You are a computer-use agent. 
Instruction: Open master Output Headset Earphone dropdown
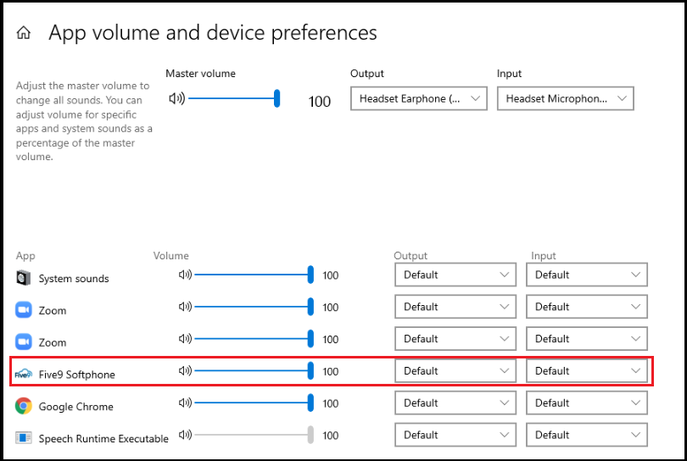pyautogui.click(x=419, y=98)
